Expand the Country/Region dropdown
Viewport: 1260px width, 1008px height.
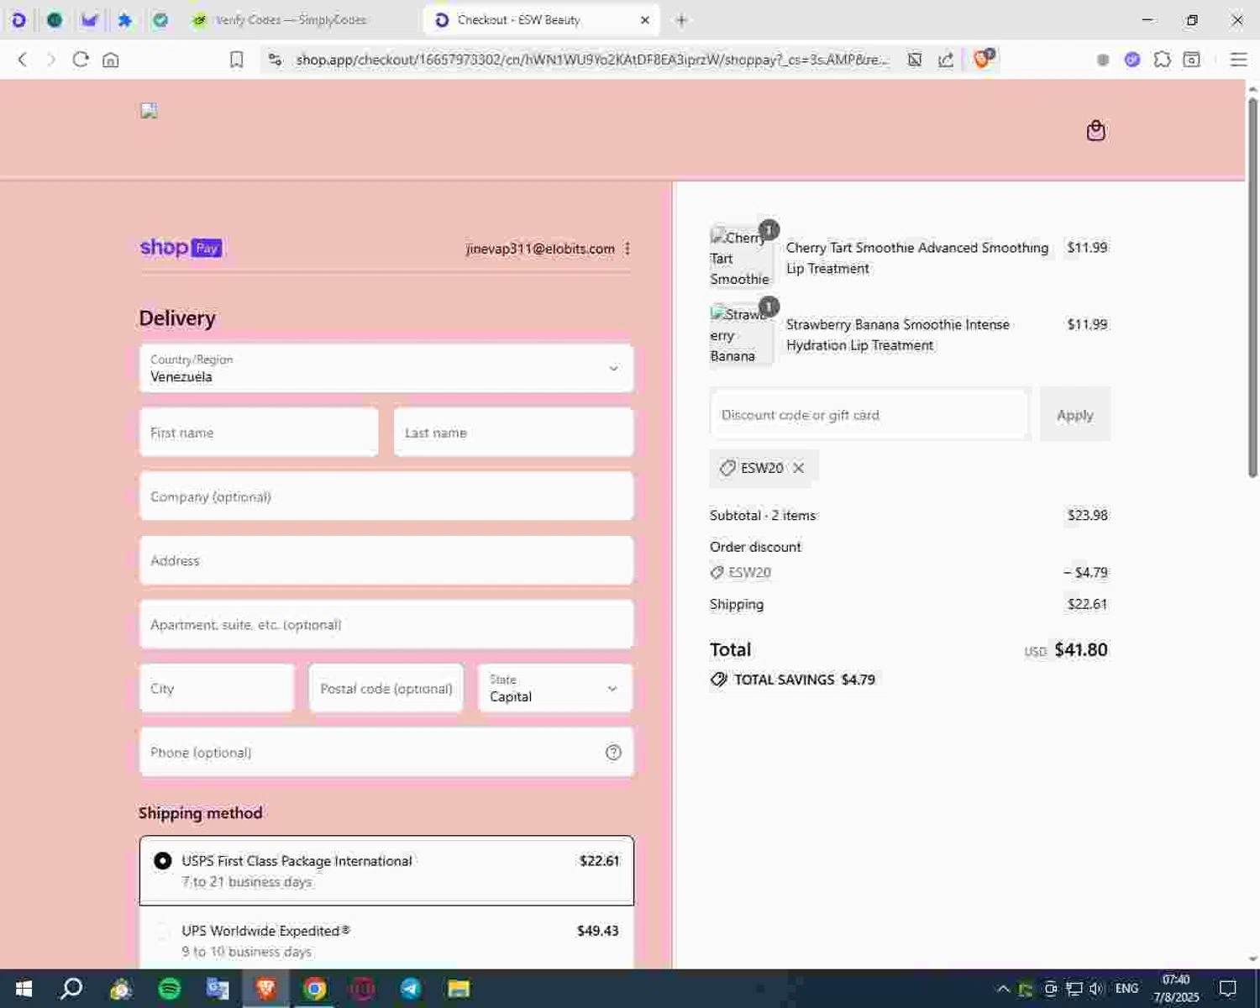tap(386, 368)
